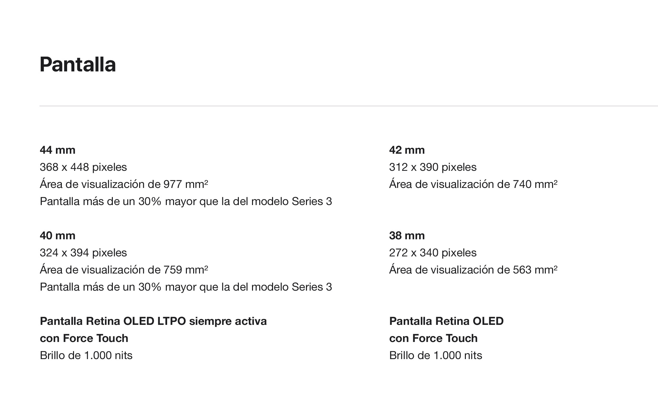
Task: Click the 759 mm² display area line
Action: click(124, 270)
